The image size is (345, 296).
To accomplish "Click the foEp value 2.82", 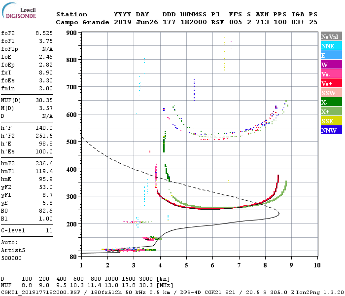I will pyautogui.click(x=46, y=65).
